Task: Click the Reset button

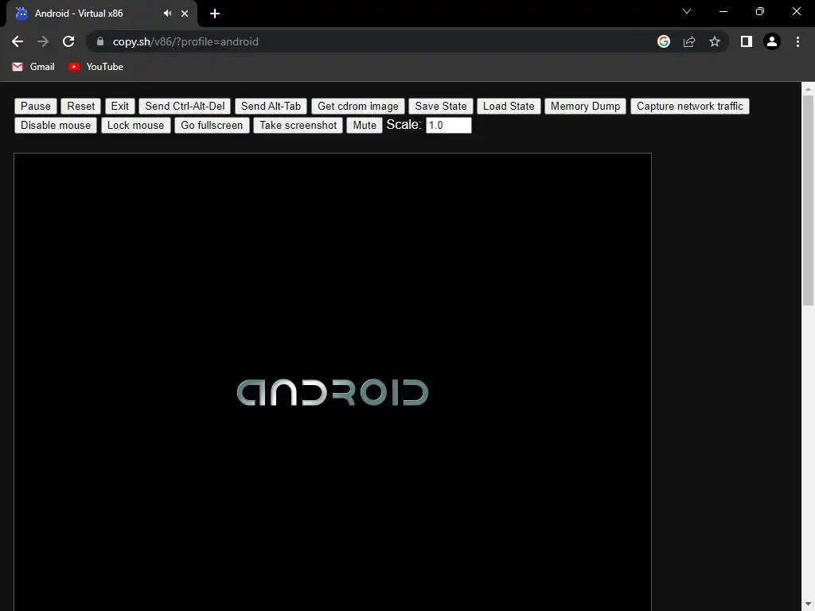Action: pyautogui.click(x=81, y=106)
